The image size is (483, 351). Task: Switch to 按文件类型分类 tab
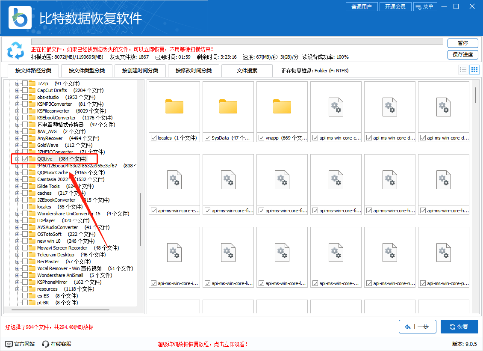point(87,71)
